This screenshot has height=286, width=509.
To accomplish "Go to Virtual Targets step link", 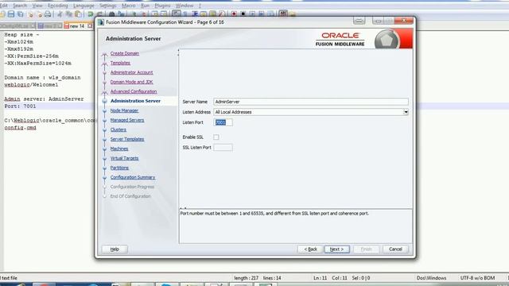I will [124, 158].
